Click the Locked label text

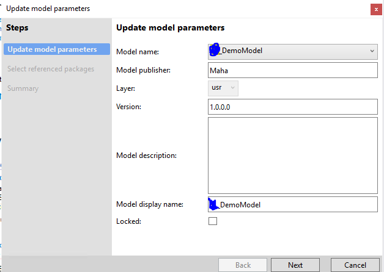(x=128, y=221)
